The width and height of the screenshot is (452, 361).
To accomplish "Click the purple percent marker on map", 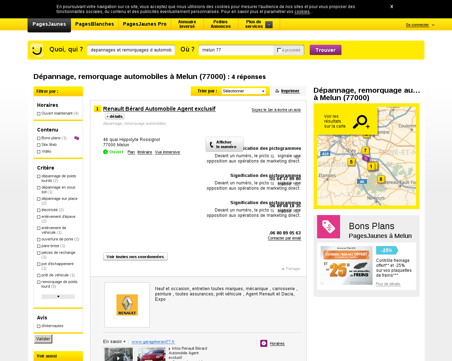I will point(365,159).
